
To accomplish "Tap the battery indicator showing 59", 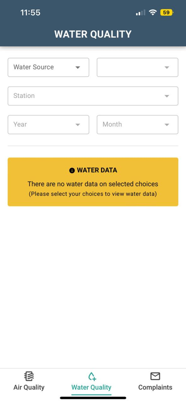I will (x=166, y=12).
